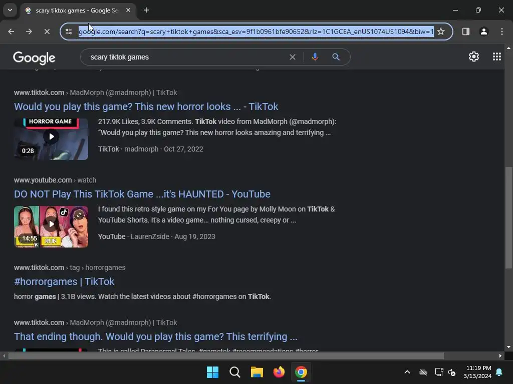Screen dimensions: 513x384
Task: Click www.tiktok.com › tag › horrorgames breadcrumb
Action: coord(70,267)
